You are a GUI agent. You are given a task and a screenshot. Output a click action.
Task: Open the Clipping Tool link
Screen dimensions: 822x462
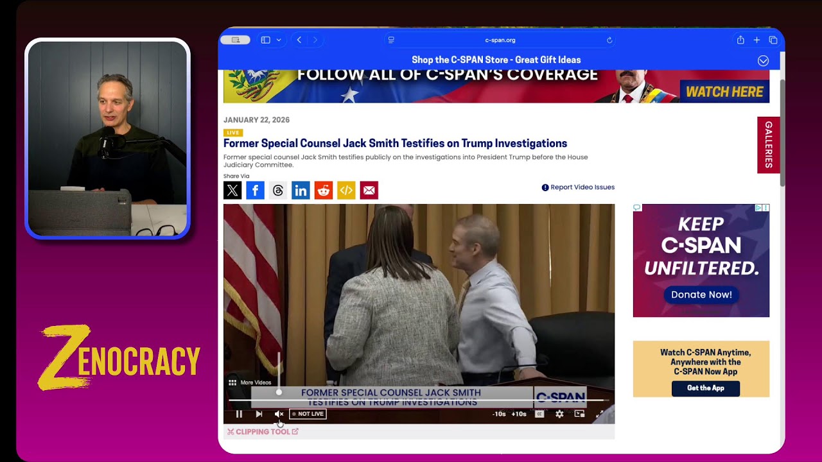[263, 432]
